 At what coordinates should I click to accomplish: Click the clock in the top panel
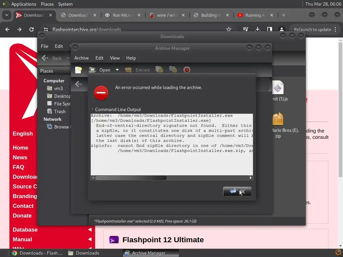pos(323,4)
